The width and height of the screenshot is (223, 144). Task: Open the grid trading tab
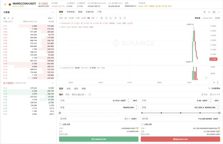[84, 89]
